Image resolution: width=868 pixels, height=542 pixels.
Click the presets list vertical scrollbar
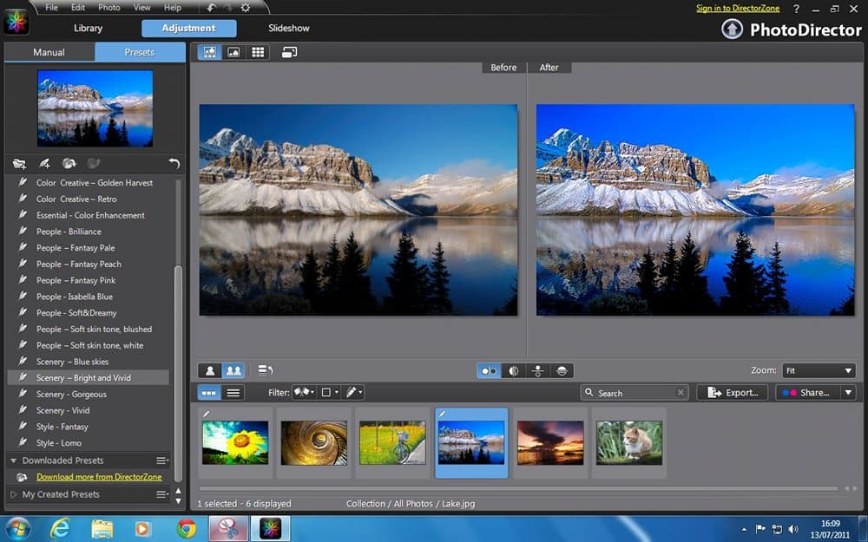click(x=178, y=373)
